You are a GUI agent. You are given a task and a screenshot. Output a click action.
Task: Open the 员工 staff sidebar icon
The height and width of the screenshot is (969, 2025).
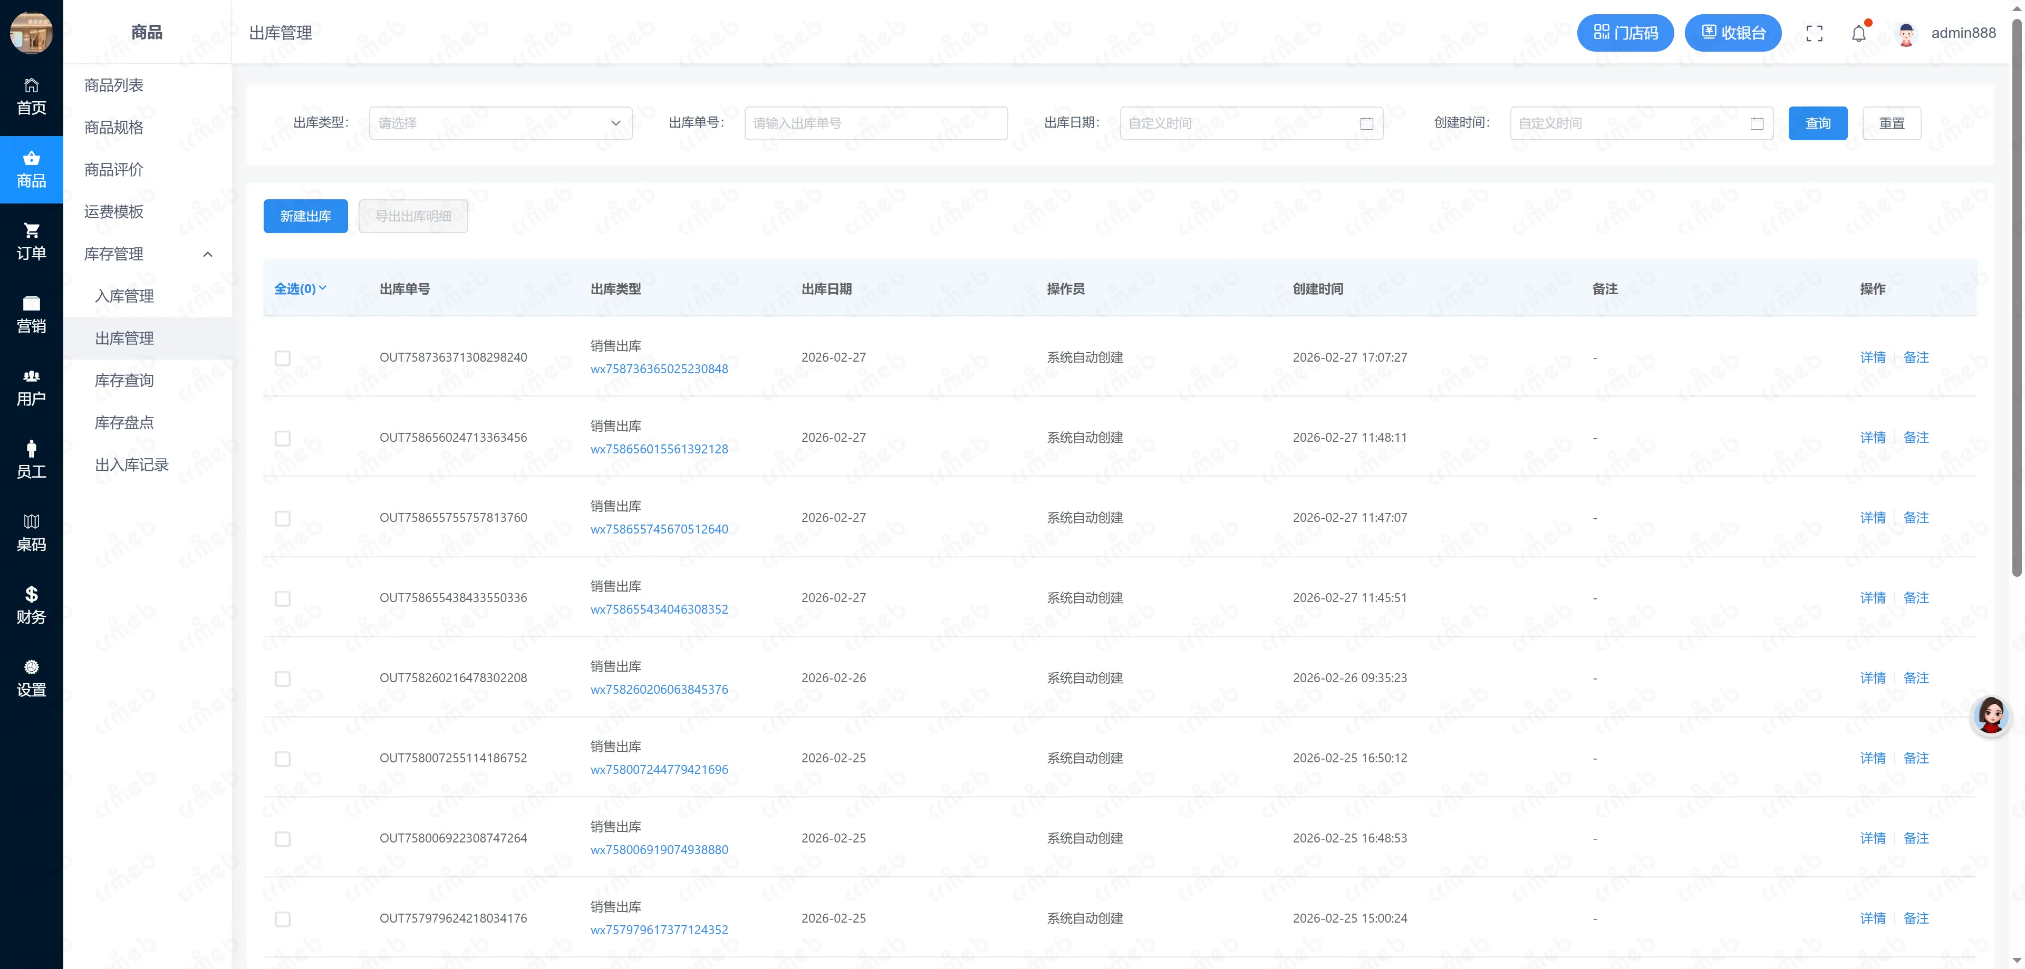pyautogui.click(x=32, y=461)
